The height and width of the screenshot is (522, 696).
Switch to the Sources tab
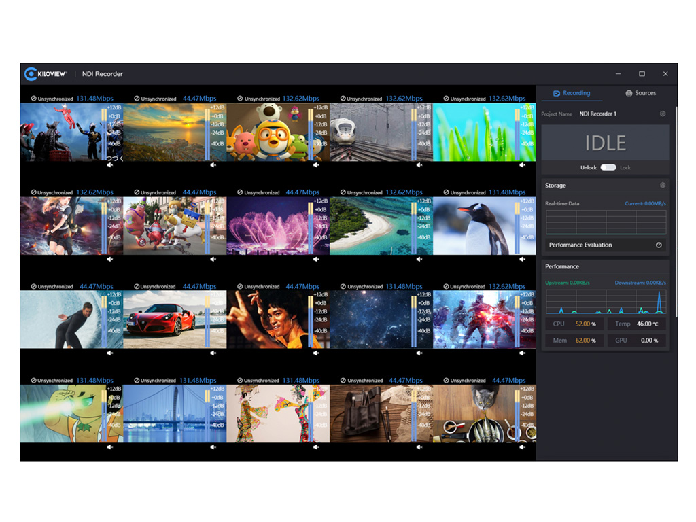click(x=641, y=93)
